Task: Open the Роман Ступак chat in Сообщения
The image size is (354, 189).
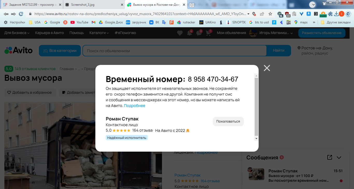Action: pyautogui.click(x=296, y=176)
